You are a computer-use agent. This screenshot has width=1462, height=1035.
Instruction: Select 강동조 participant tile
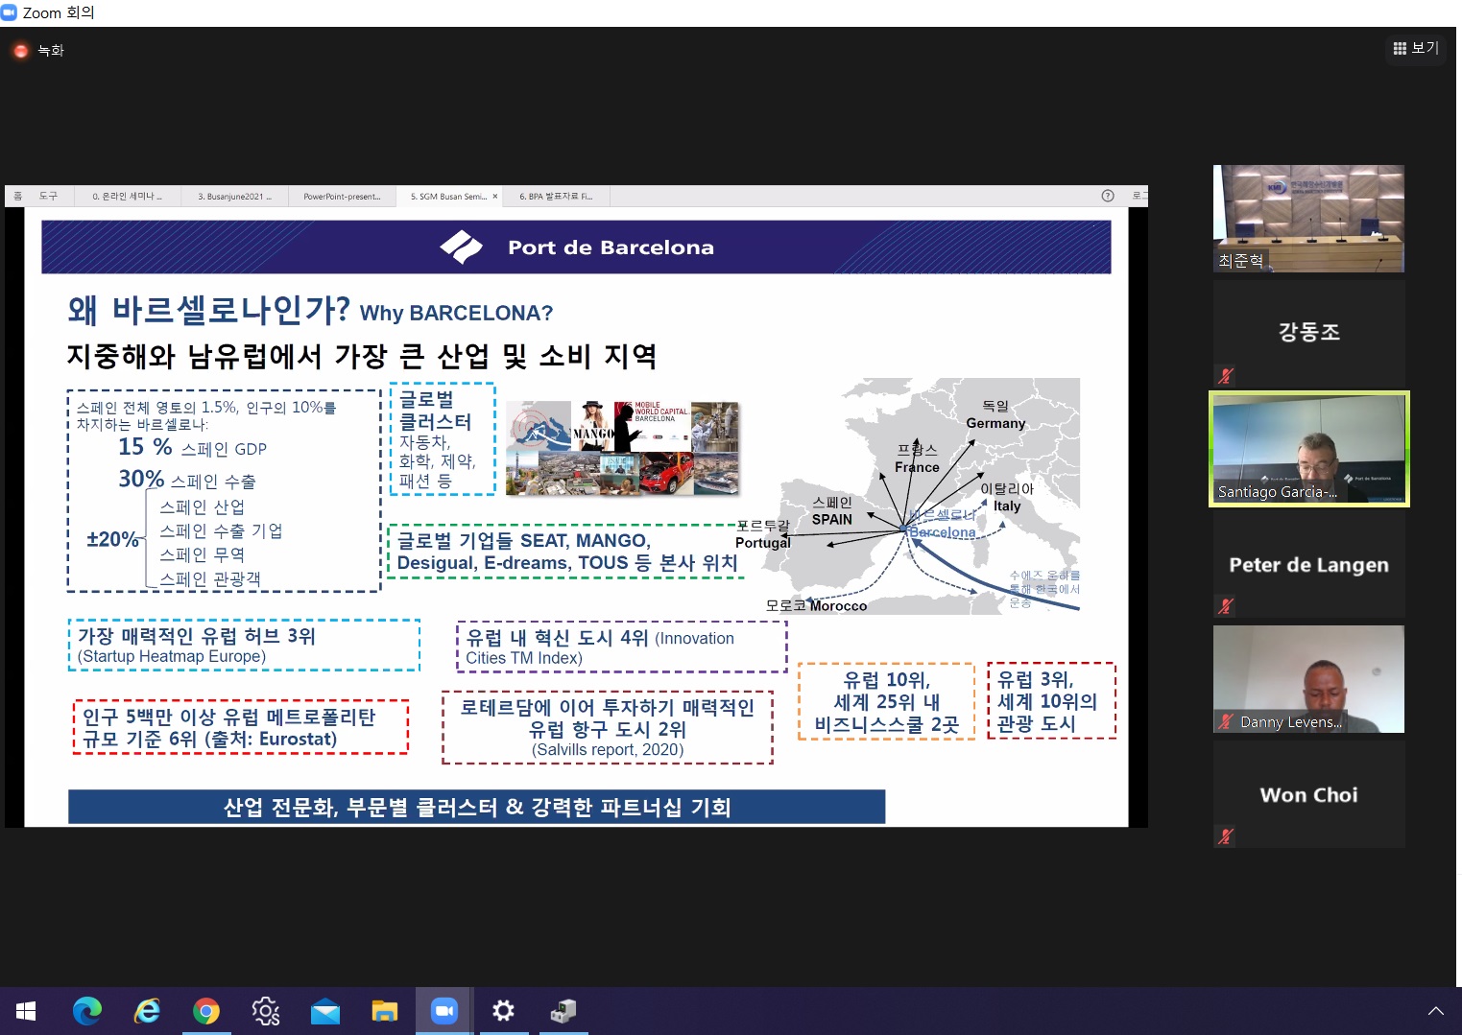(1308, 334)
